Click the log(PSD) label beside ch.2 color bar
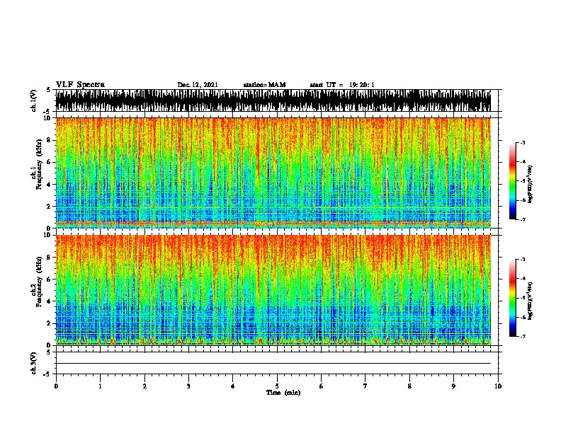 531,301
